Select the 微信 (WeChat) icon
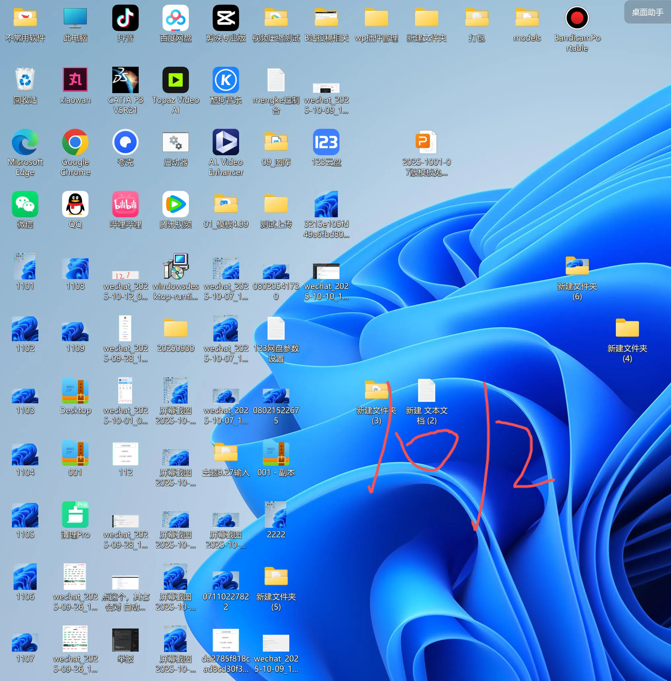671x681 pixels. click(25, 204)
